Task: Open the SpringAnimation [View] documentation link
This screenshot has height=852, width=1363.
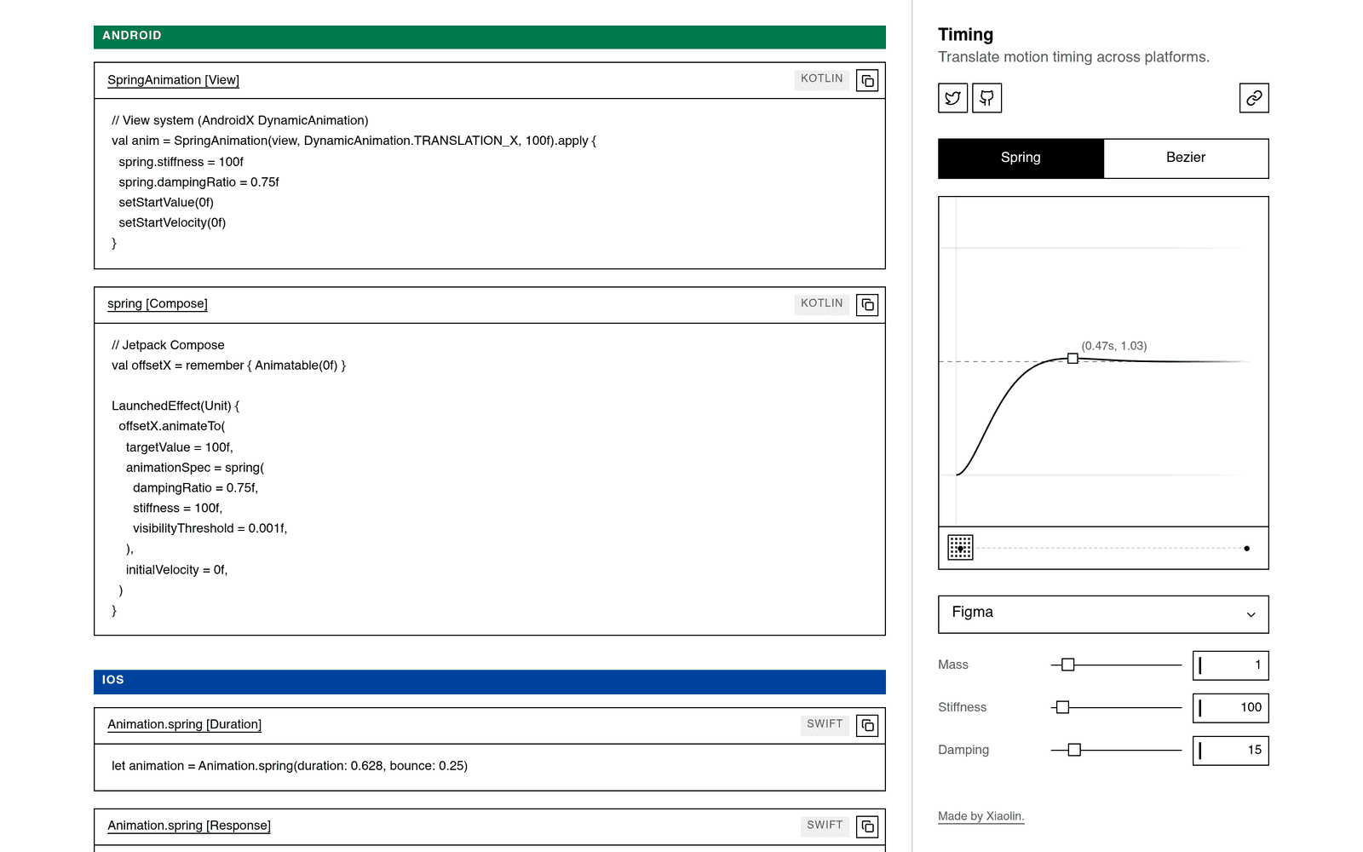Action: pos(173,80)
